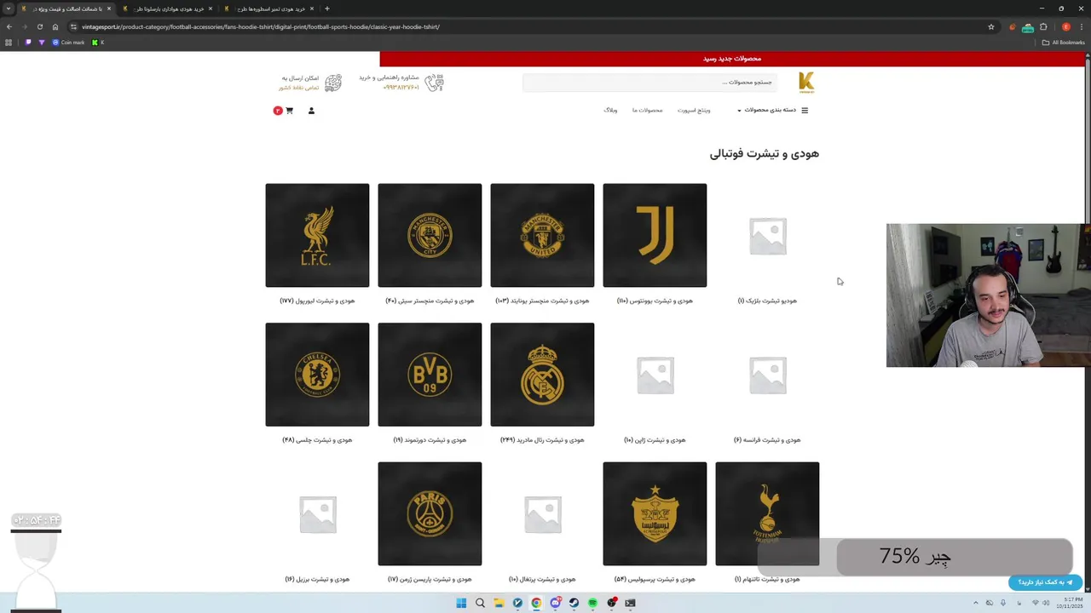1091x613 pixels.
Task: Open the BVB 09 Dortmund thumbnail
Action: tap(430, 375)
